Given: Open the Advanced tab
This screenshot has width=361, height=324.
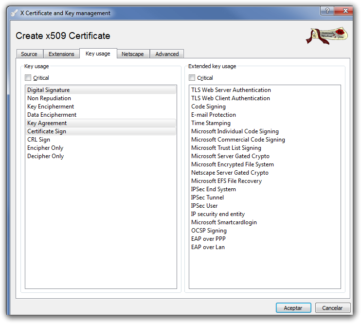Looking at the screenshot, I should click(x=167, y=54).
